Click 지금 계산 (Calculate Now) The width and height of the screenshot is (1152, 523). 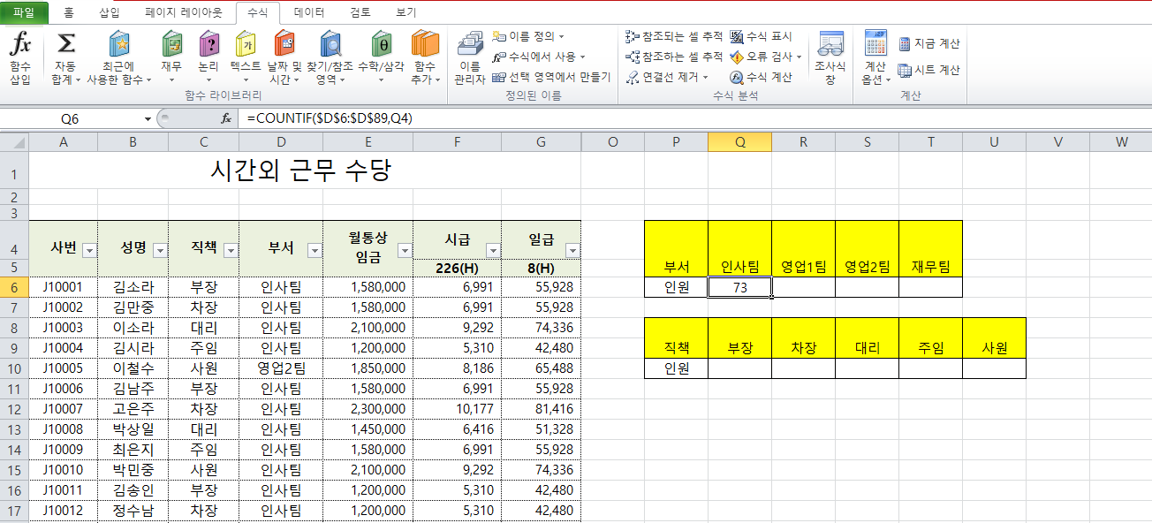click(x=929, y=43)
